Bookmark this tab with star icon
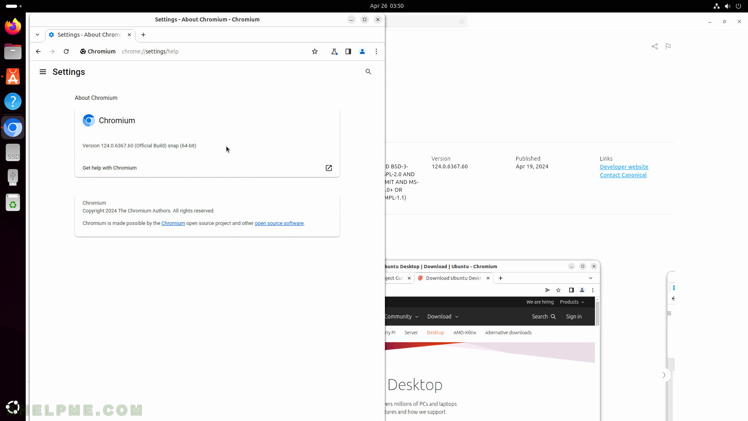Viewport: 748px width, 421px height. (x=315, y=51)
